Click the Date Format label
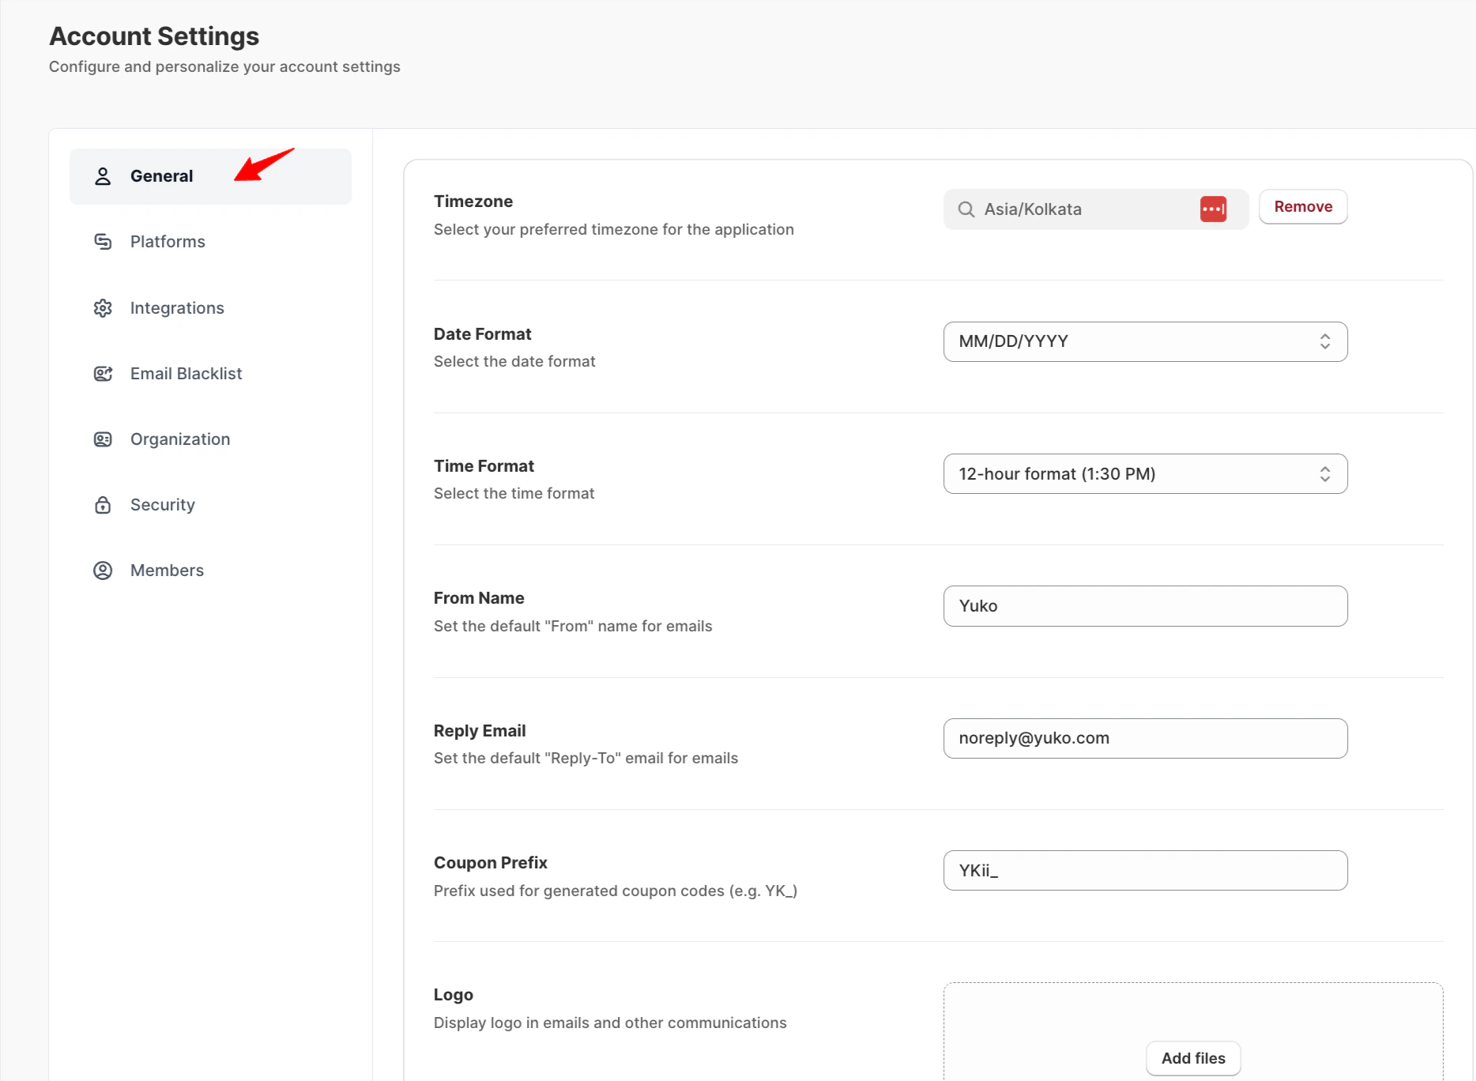The height and width of the screenshot is (1081, 1476). [482, 334]
